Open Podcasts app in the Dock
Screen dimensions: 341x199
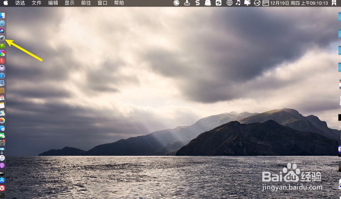2,165
